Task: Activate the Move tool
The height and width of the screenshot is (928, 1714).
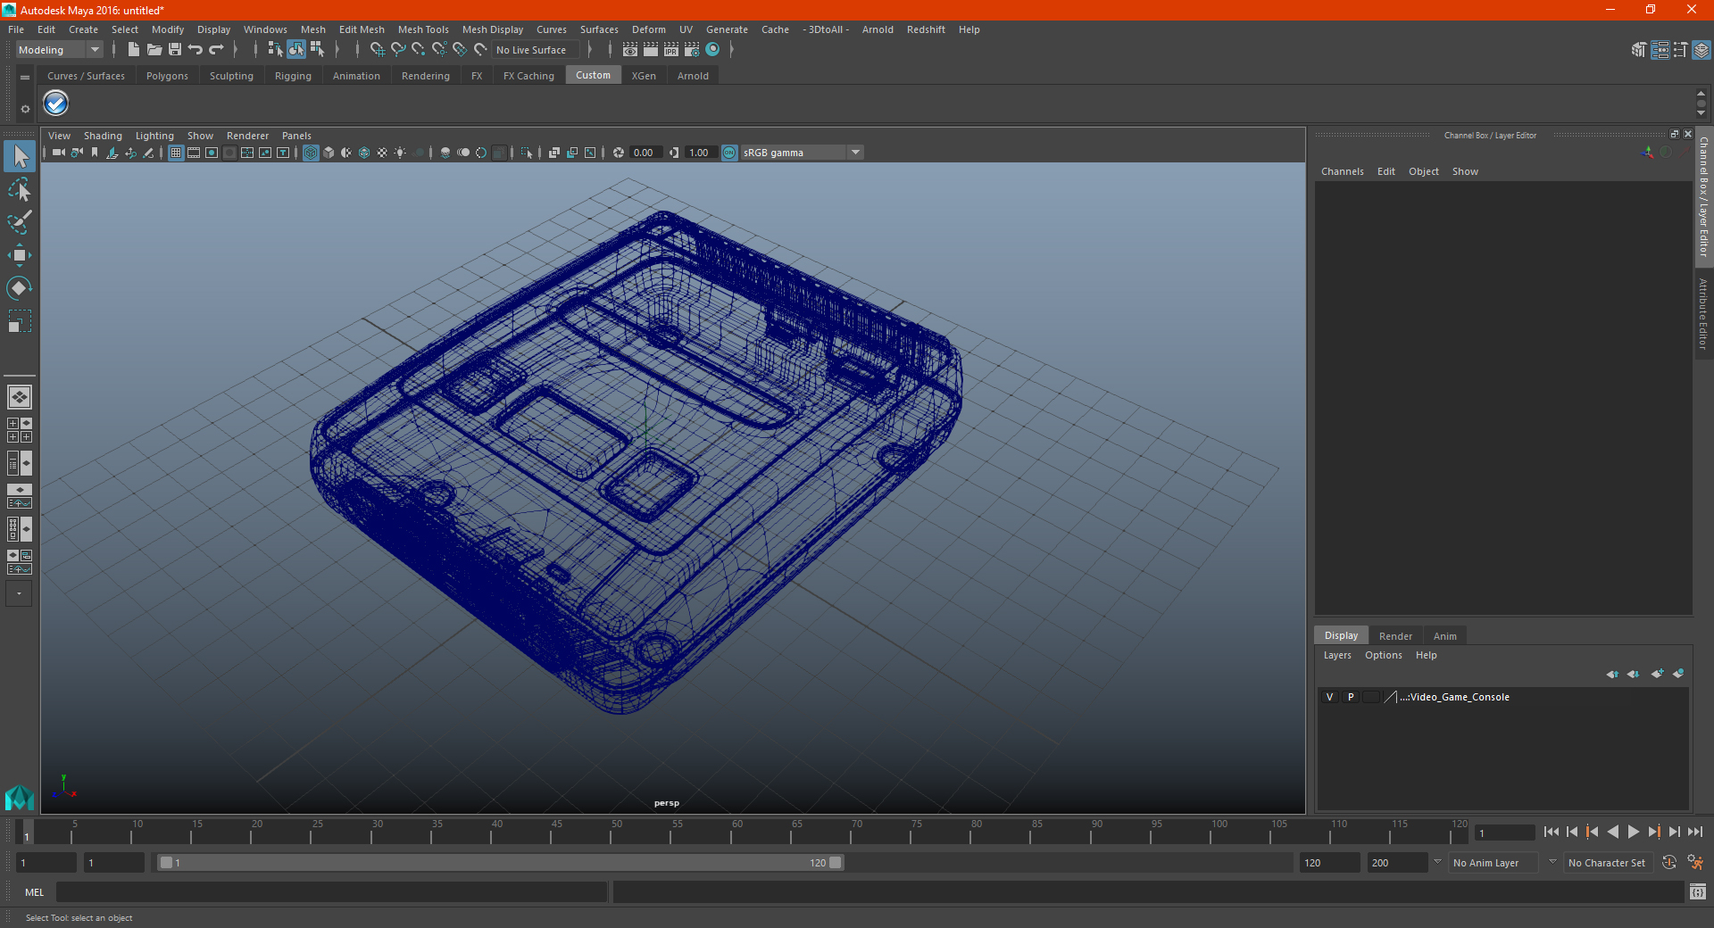Action: [x=20, y=255]
